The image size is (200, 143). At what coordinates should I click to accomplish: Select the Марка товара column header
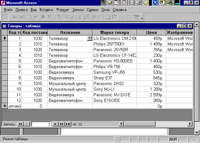coord(115,33)
